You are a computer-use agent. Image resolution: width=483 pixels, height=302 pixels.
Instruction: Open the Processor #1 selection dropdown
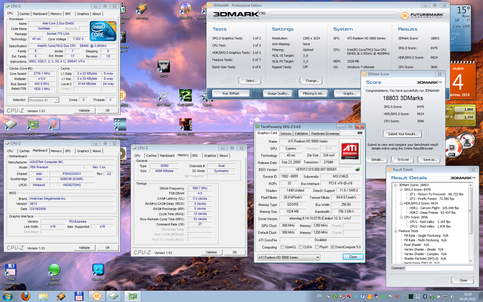tap(44, 100)
